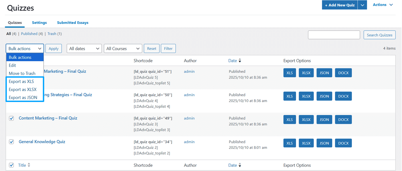This screenshot has height=171, width=402.
Task: Switch to the Settings tab
Action: click(x=39, y=23)
